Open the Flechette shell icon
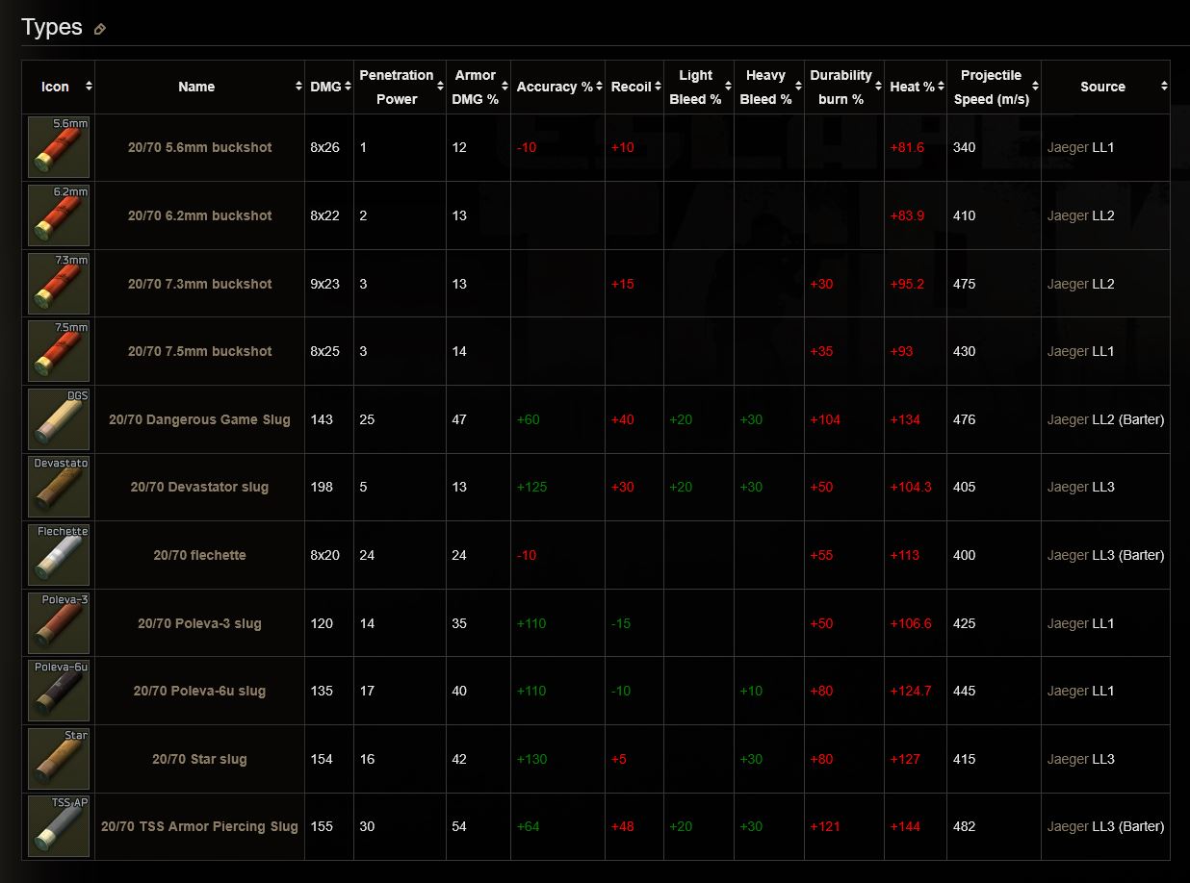 coord(59,555)
